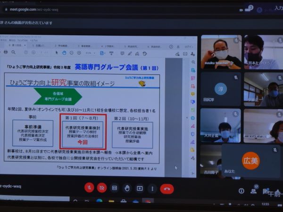Expand the first PDF tab dropdown arrow
The height and width of the screenshot is (212, 283).
(25, 45)
